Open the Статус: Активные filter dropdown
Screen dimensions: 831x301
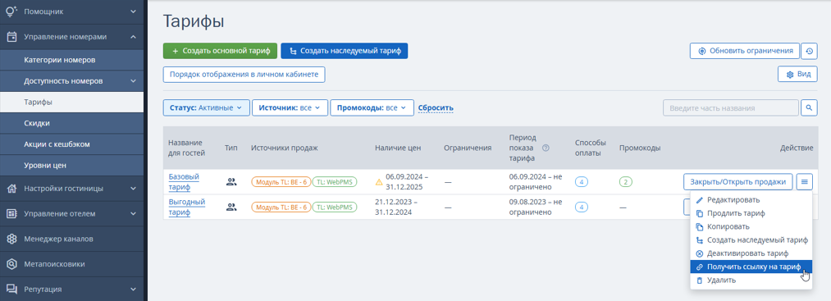click(x=206, y=107)
